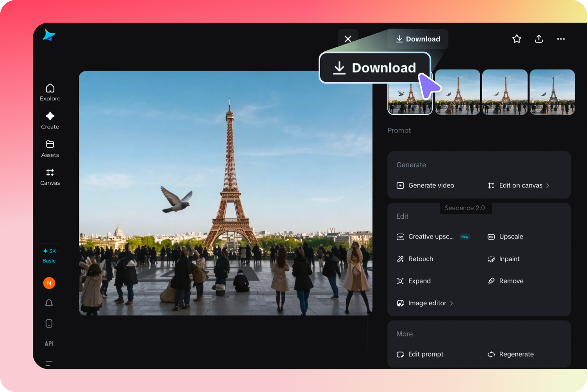Select the Inpaint tool

point(504,259)
